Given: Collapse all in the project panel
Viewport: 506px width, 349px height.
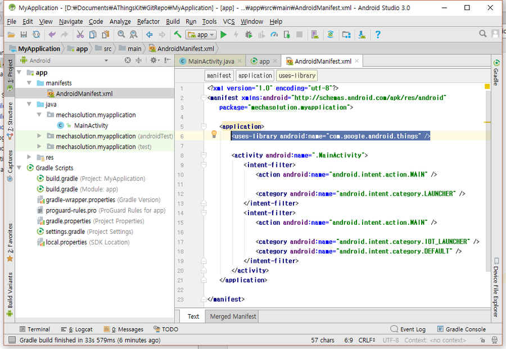Looking at the screenshot, I should (x=138, y=60).
